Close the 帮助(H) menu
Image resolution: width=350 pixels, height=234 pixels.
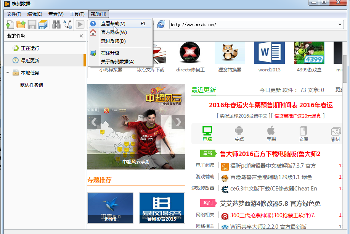coord(98,14)
